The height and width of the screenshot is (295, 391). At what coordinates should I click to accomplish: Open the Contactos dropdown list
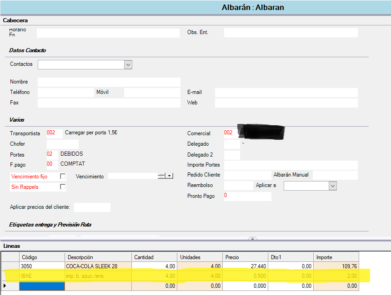pos(128,65)
